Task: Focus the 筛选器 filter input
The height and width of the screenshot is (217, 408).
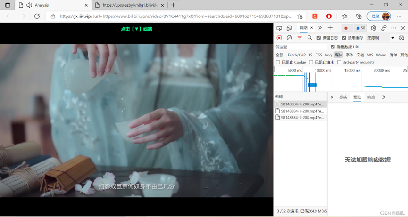Action: click(x=301, y=47)
